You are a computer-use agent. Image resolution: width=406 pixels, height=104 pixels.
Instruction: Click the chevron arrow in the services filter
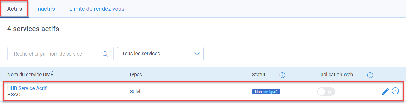click(x=197, y=54)
